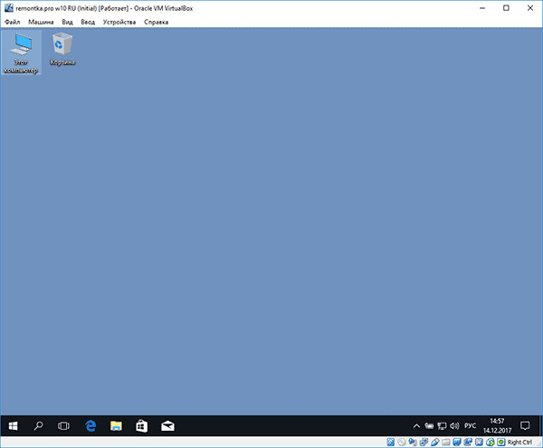Open the Microsoft Store taskbar icon

click(142, 424)
